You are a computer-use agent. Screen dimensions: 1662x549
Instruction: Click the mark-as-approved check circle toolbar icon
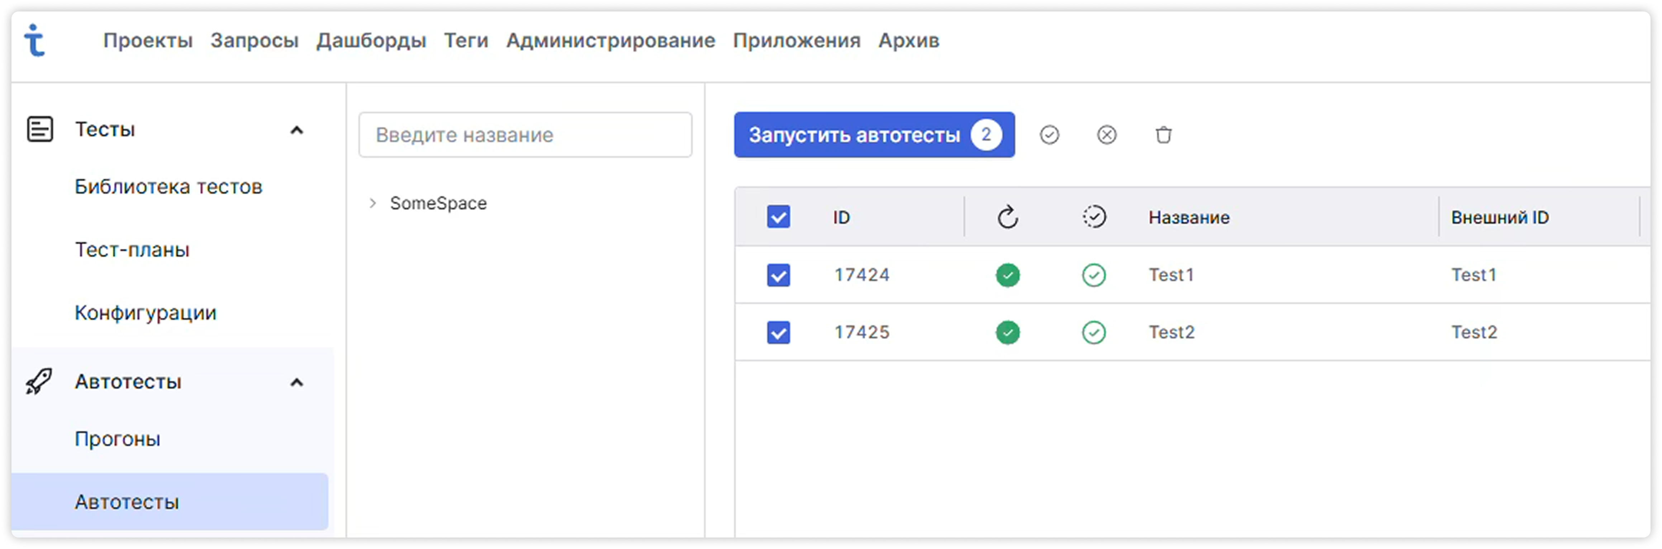tap(1049, 135)
